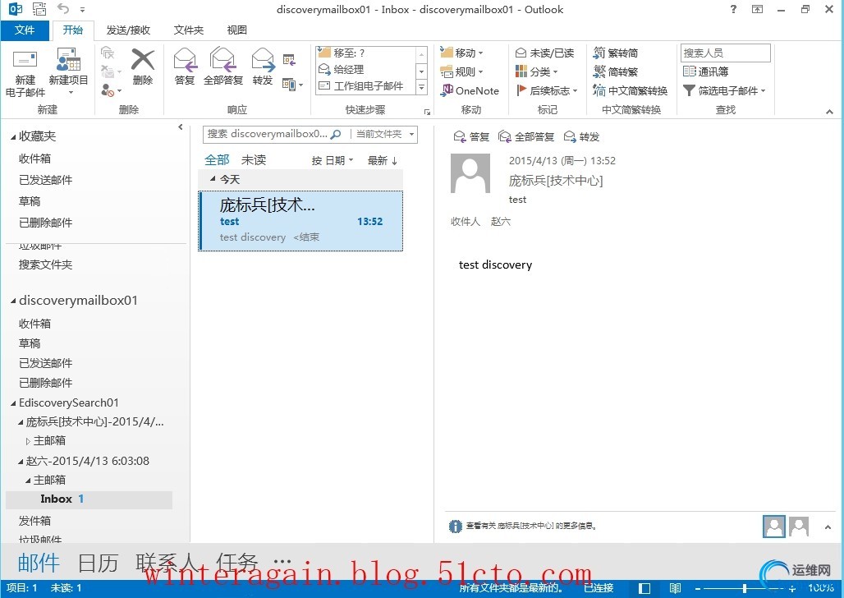Minimize the folder pane with the arrow
Screen dimensions: 844x598
(x=181, y=127)
